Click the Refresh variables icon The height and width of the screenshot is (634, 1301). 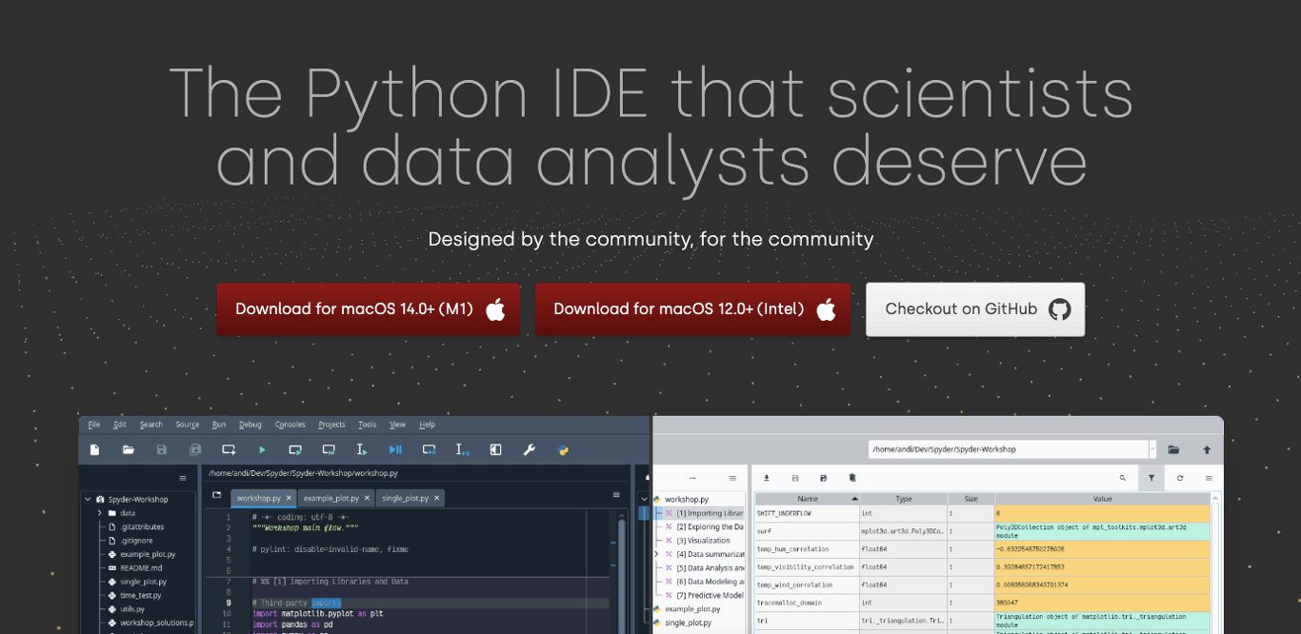pyautogui.click(x=1180, y=478)
